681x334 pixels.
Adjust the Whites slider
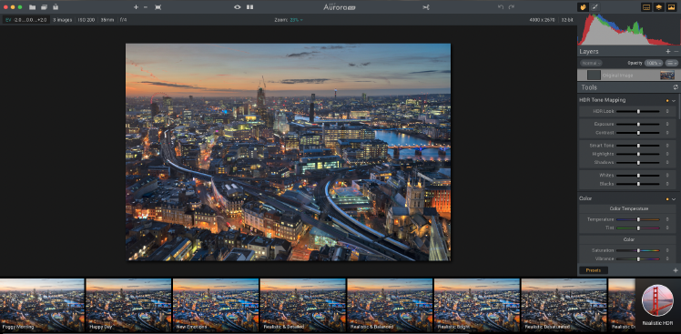click(638, 176)
